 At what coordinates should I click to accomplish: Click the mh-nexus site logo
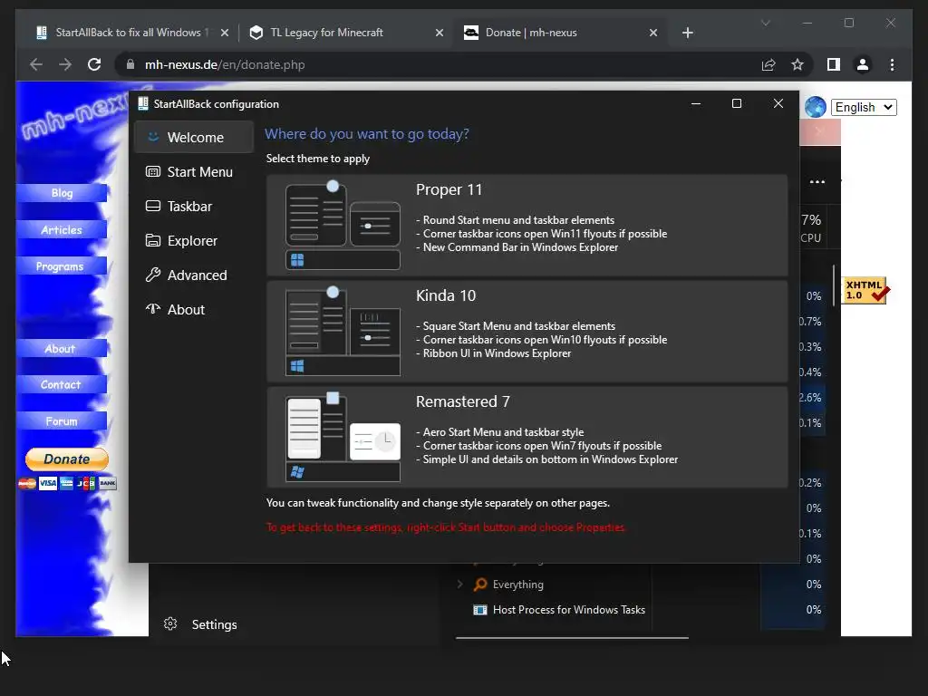point(74,112)
